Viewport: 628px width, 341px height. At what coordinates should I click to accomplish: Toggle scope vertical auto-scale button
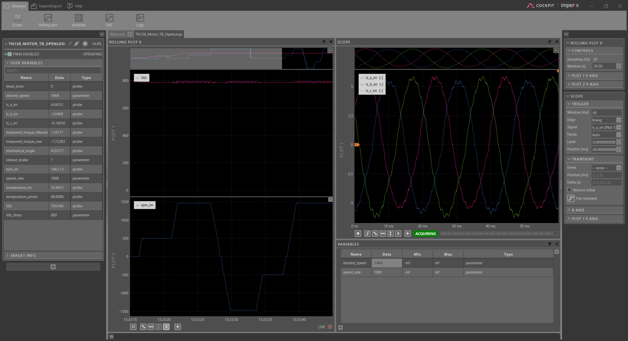(x=398, y=234)
